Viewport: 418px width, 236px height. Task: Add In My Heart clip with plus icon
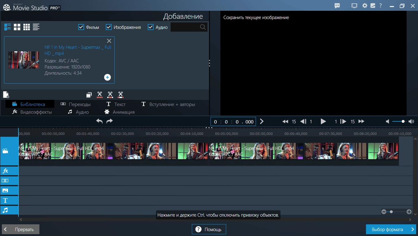[107, 77]
